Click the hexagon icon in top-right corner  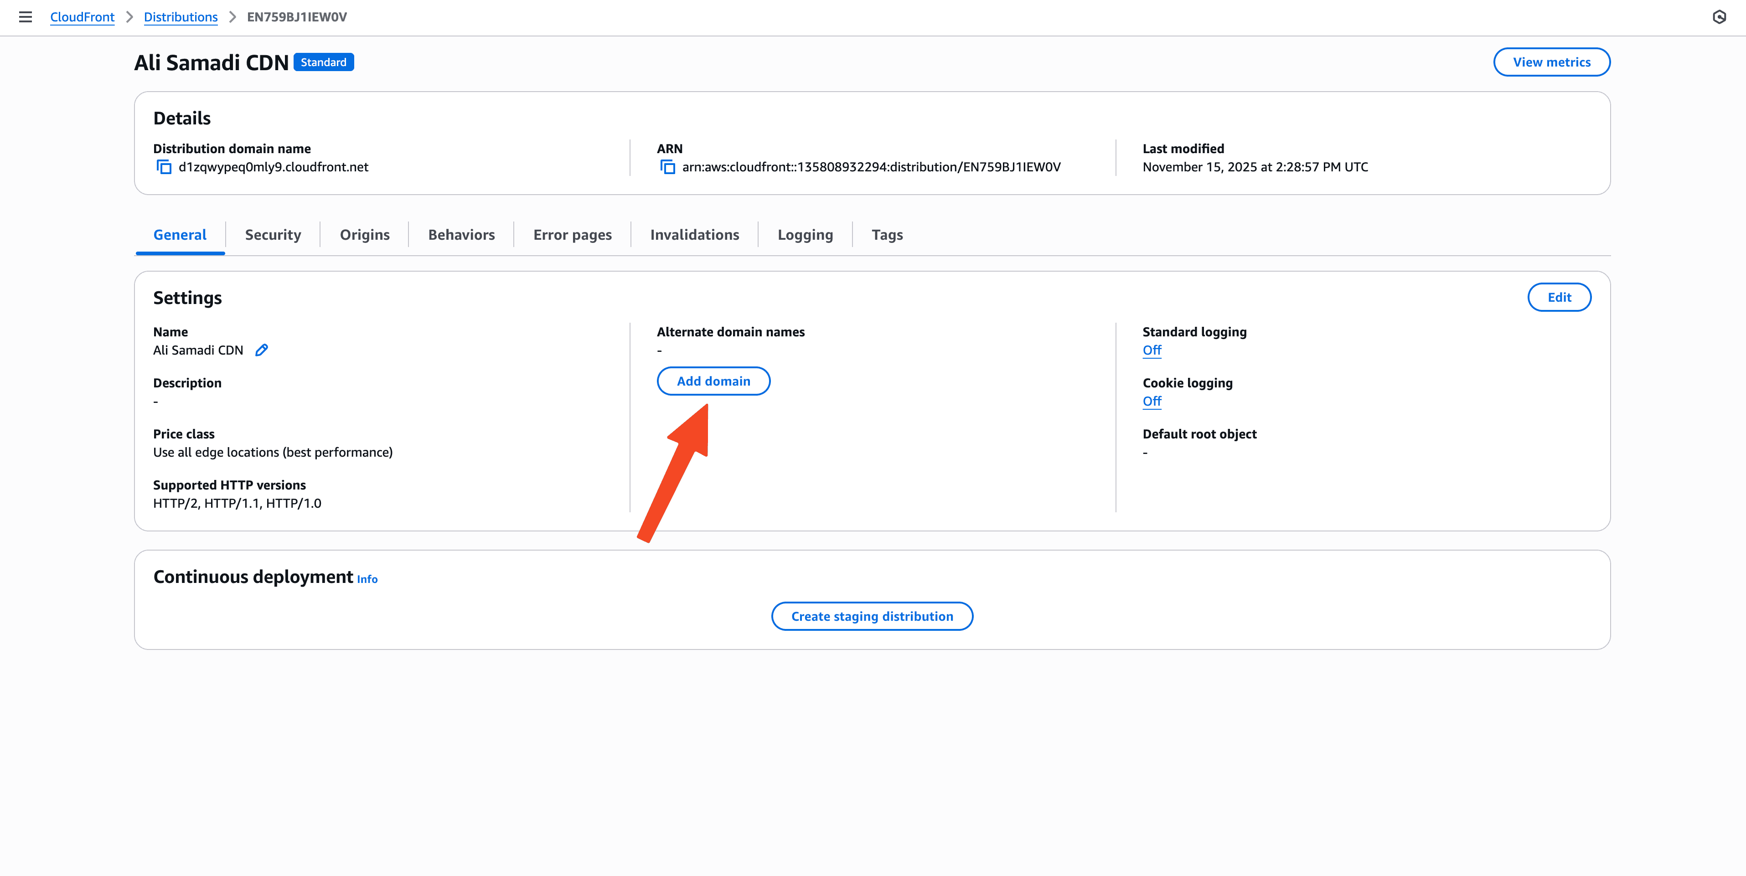pos(1719,17)
